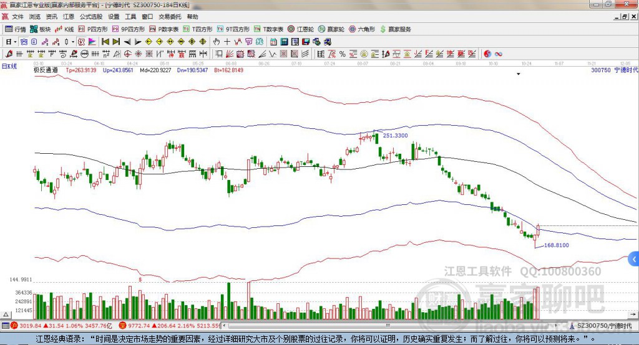Jump to last bar icon
This screenshot has height=345, width=639.
(116, 42)
